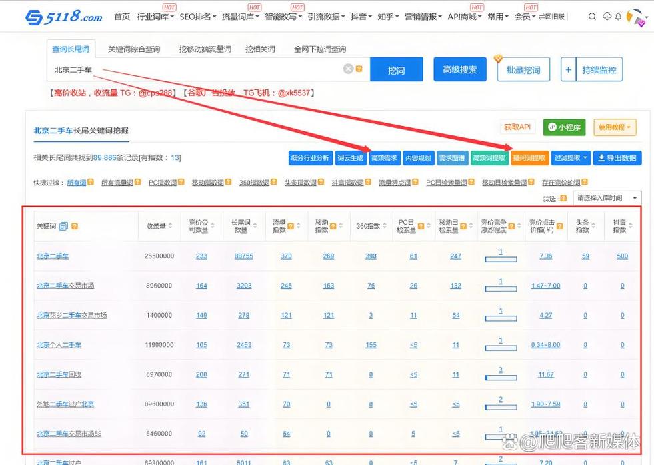Screen dimensions: 654x465
Task: Open the SEO排名 menu
Action: coord(198,17)
